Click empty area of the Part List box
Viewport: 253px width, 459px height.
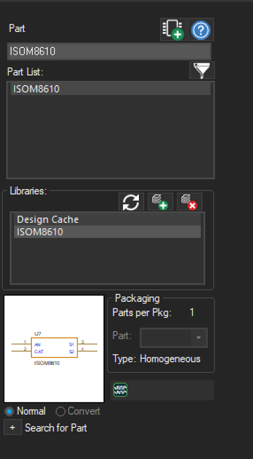point(110,136)
